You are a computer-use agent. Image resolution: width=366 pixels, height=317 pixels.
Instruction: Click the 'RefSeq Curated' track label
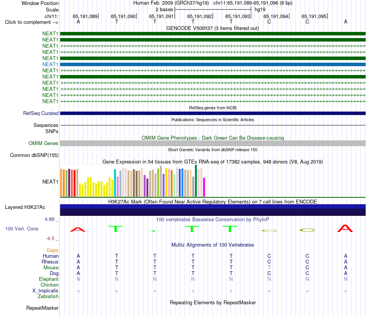(x=41, y=113)
